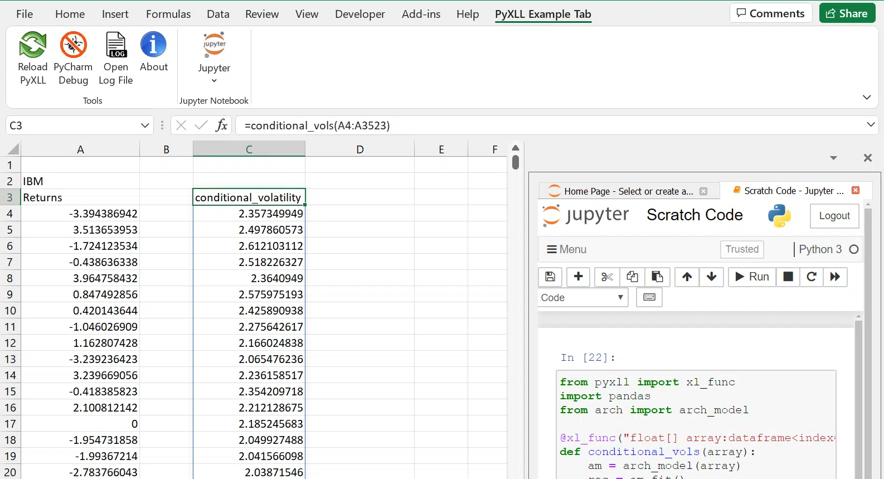The image size is (884, 479).
Task: Switch to the Data ribbon tab
Action: pyautogui.click(x=218, y=14)
